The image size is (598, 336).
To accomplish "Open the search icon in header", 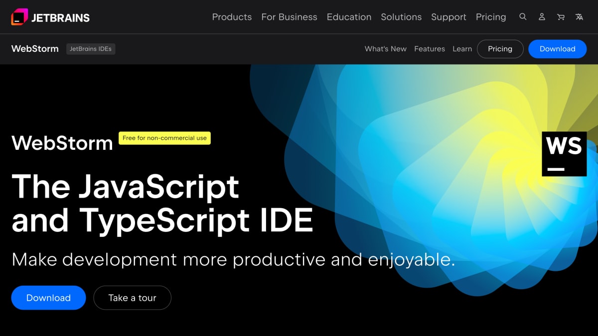I will (523, 16).
